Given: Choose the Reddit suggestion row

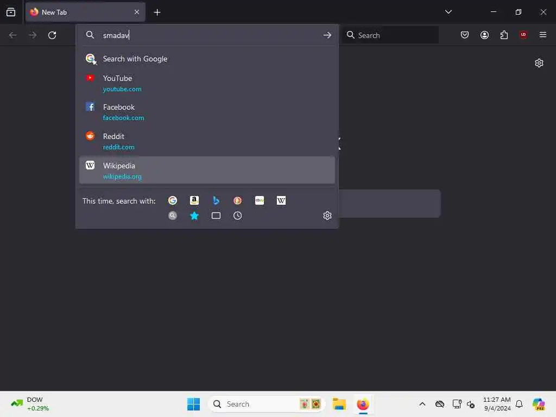Looking at the screenshot, I should click(x=207, y=142).
